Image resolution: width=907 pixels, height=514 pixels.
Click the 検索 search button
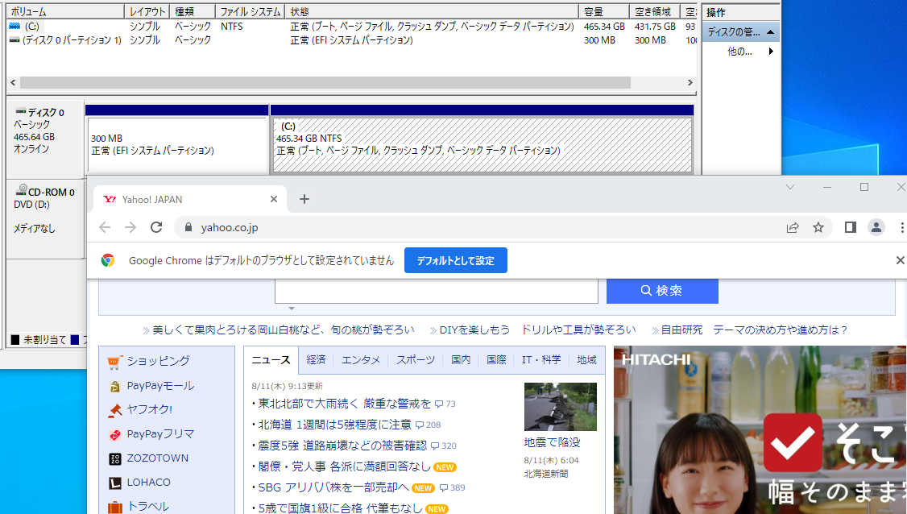(662, 291)
